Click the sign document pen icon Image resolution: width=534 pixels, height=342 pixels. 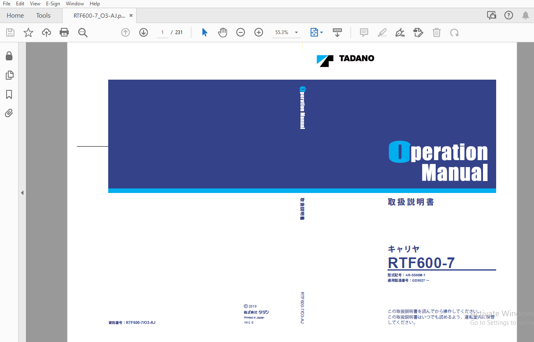400,32
